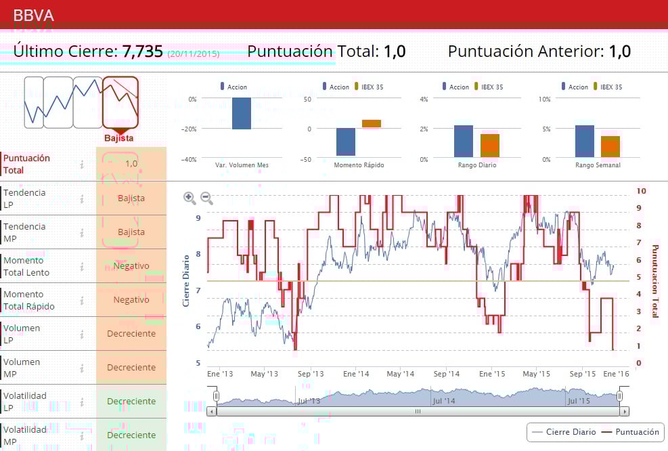Click the right range handle of the navigator

pyautogui.click(x=620, y=396)
